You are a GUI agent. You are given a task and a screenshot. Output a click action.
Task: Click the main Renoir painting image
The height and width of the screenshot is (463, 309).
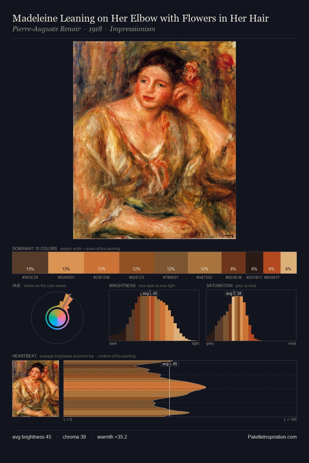click(154, 140)
